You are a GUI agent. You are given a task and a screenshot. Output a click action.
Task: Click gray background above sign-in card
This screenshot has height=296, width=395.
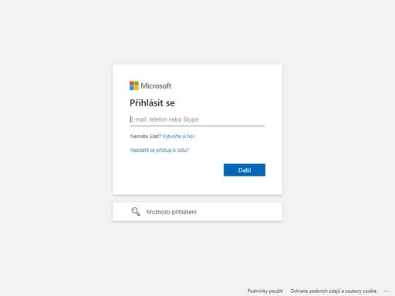[197, 31]
